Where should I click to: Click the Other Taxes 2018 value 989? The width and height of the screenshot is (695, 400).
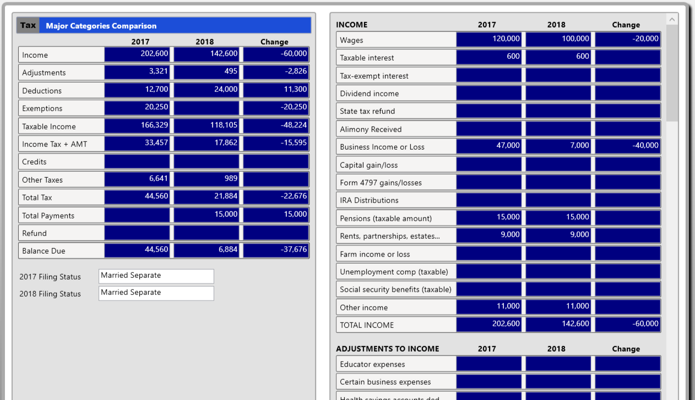(x=207, y=179)
